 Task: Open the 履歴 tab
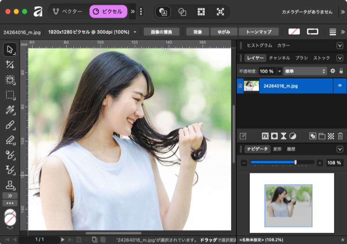click(x=291, y=149)
